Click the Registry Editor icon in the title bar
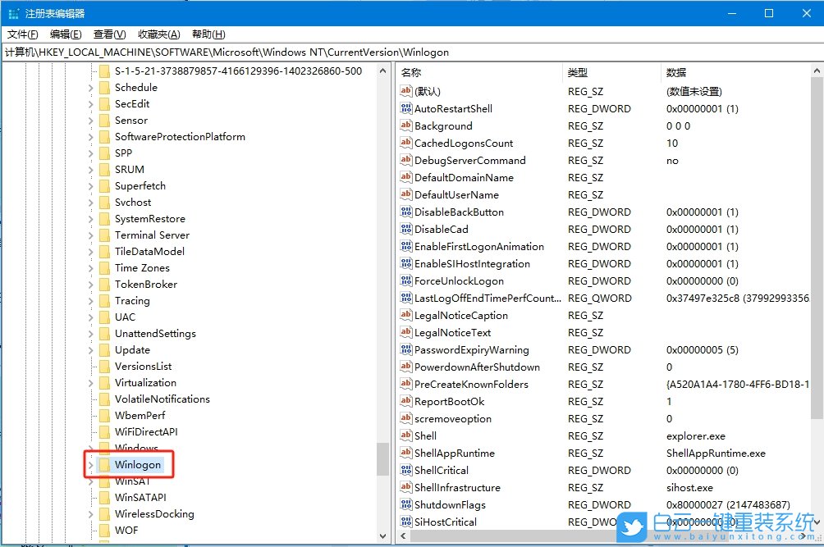The image size is (824, 547). (x=12, y=12)
